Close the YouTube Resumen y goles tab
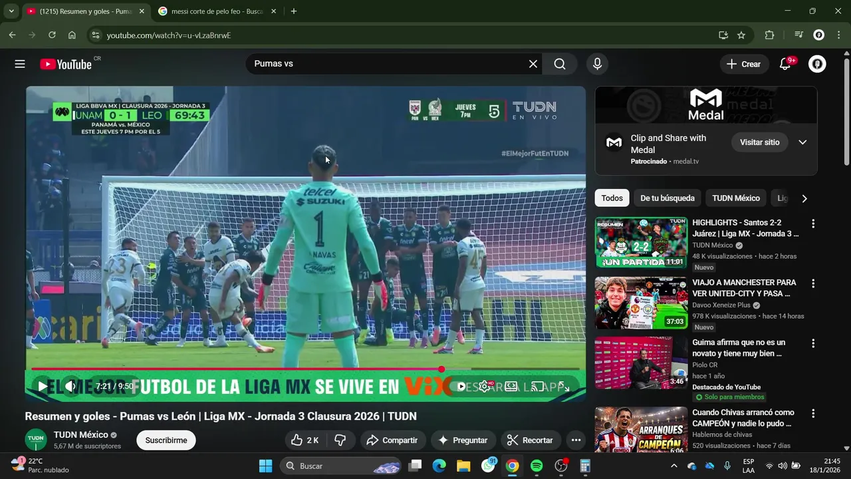The width and height of the screenshot is (851, 479). pos(142,11)
